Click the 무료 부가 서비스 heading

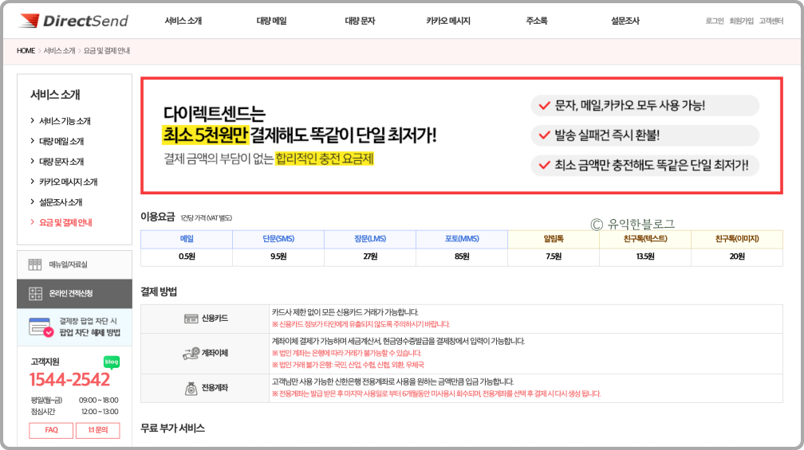click(173, 428)
